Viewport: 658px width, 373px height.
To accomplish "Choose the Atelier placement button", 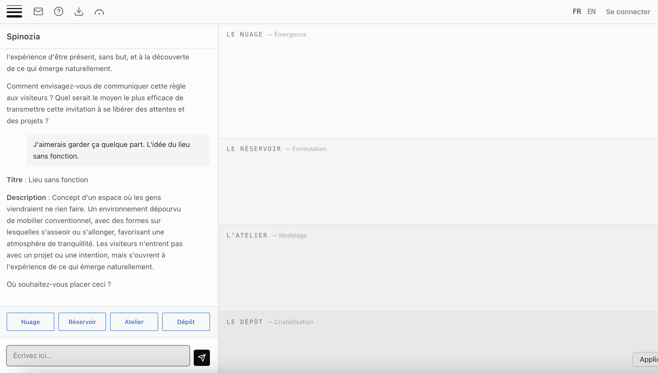I will pos(134,321).
